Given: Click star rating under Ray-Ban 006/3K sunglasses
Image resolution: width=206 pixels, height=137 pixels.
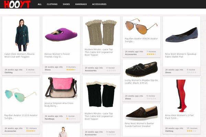Looking at the screenshot, I should 151,54.
